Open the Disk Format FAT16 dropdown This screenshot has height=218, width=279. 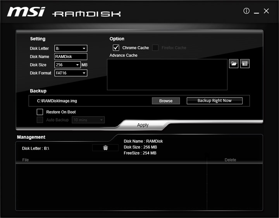coord(71,73)
